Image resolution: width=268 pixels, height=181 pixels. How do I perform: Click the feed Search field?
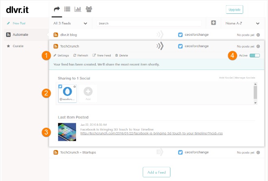[149, 24]
